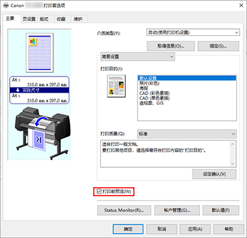Click the 应用(A) button
Image resolution: width=247 pixels, height=238 pixels.
195,229
